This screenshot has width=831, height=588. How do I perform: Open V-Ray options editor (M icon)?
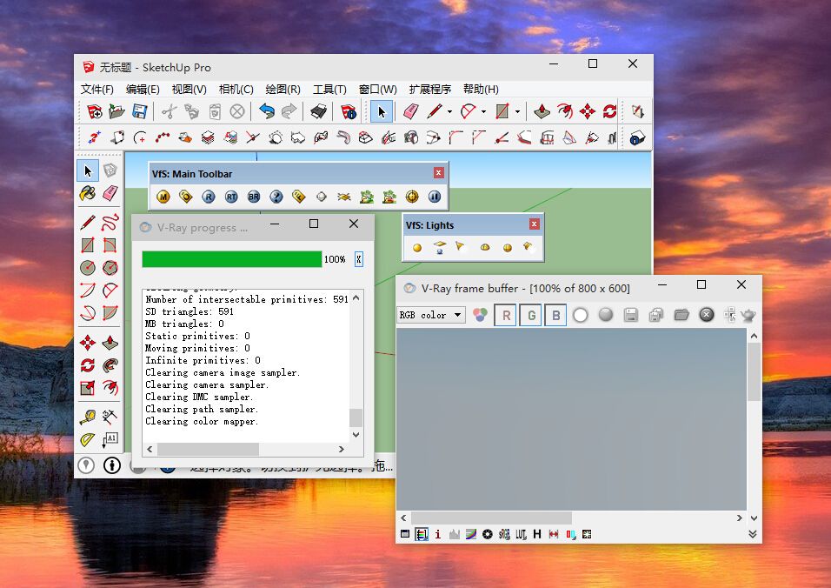(163, 197)
